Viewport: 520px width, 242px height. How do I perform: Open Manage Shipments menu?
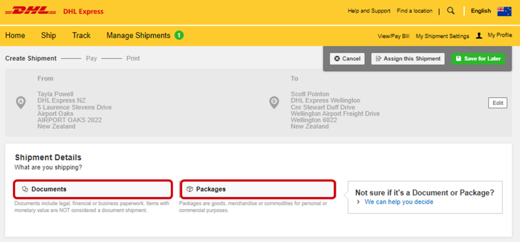(138, 35)
